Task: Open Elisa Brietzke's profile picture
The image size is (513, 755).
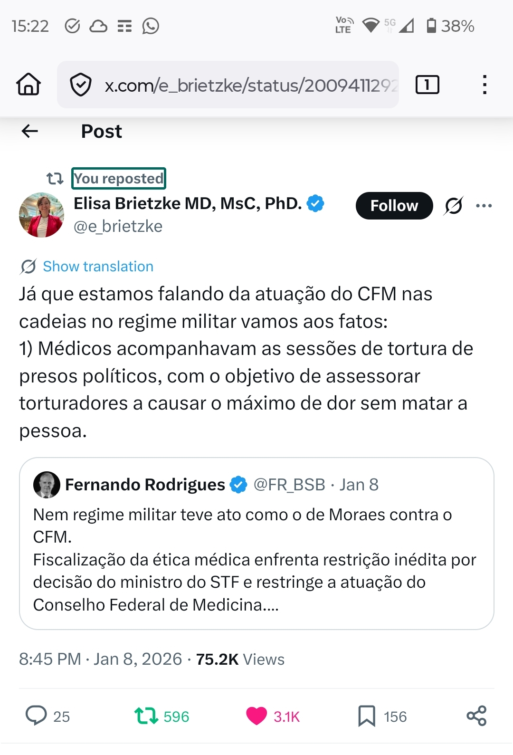Action: coord(41,215)
